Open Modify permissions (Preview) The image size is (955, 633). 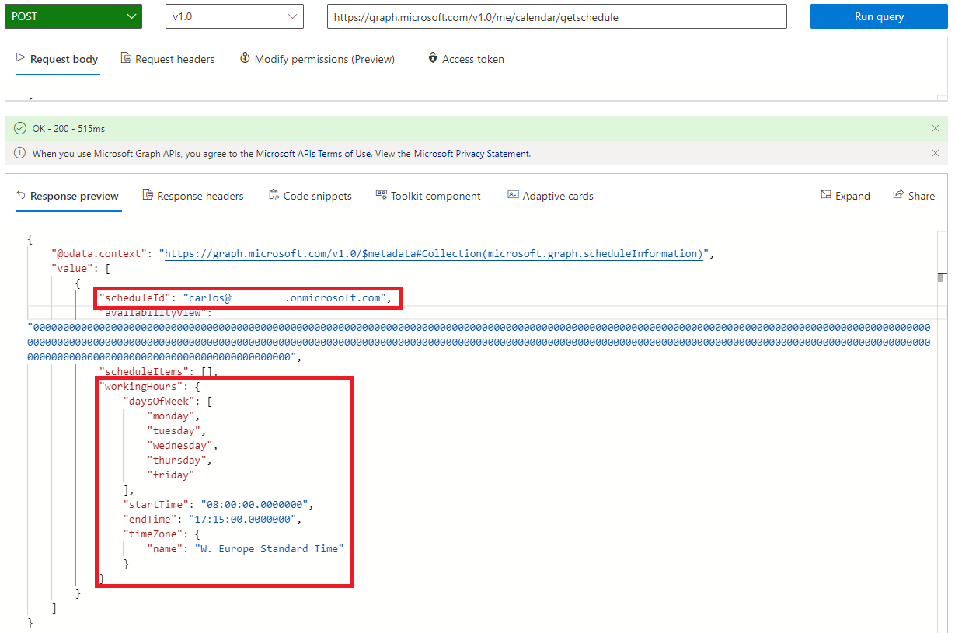317,58
